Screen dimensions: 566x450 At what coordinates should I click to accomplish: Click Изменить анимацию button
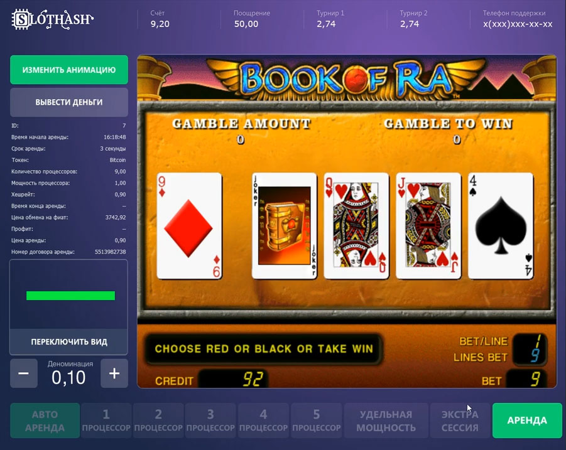point(69,70)
